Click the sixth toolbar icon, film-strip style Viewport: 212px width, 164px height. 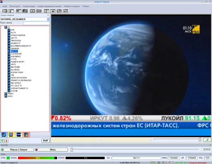coord(39,11)
